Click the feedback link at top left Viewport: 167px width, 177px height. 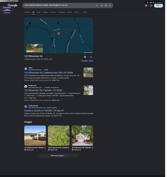point(7,12)
